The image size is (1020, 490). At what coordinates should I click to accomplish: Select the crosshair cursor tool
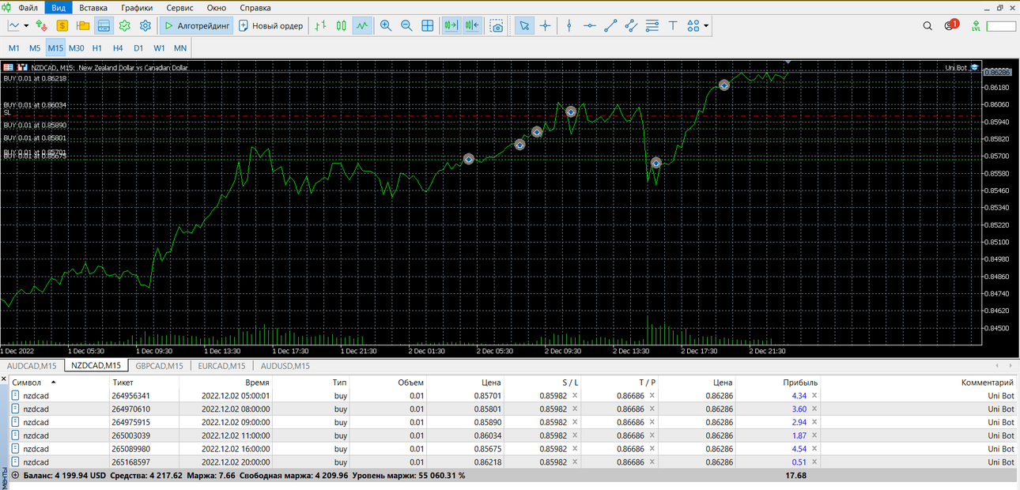point(546,25)
